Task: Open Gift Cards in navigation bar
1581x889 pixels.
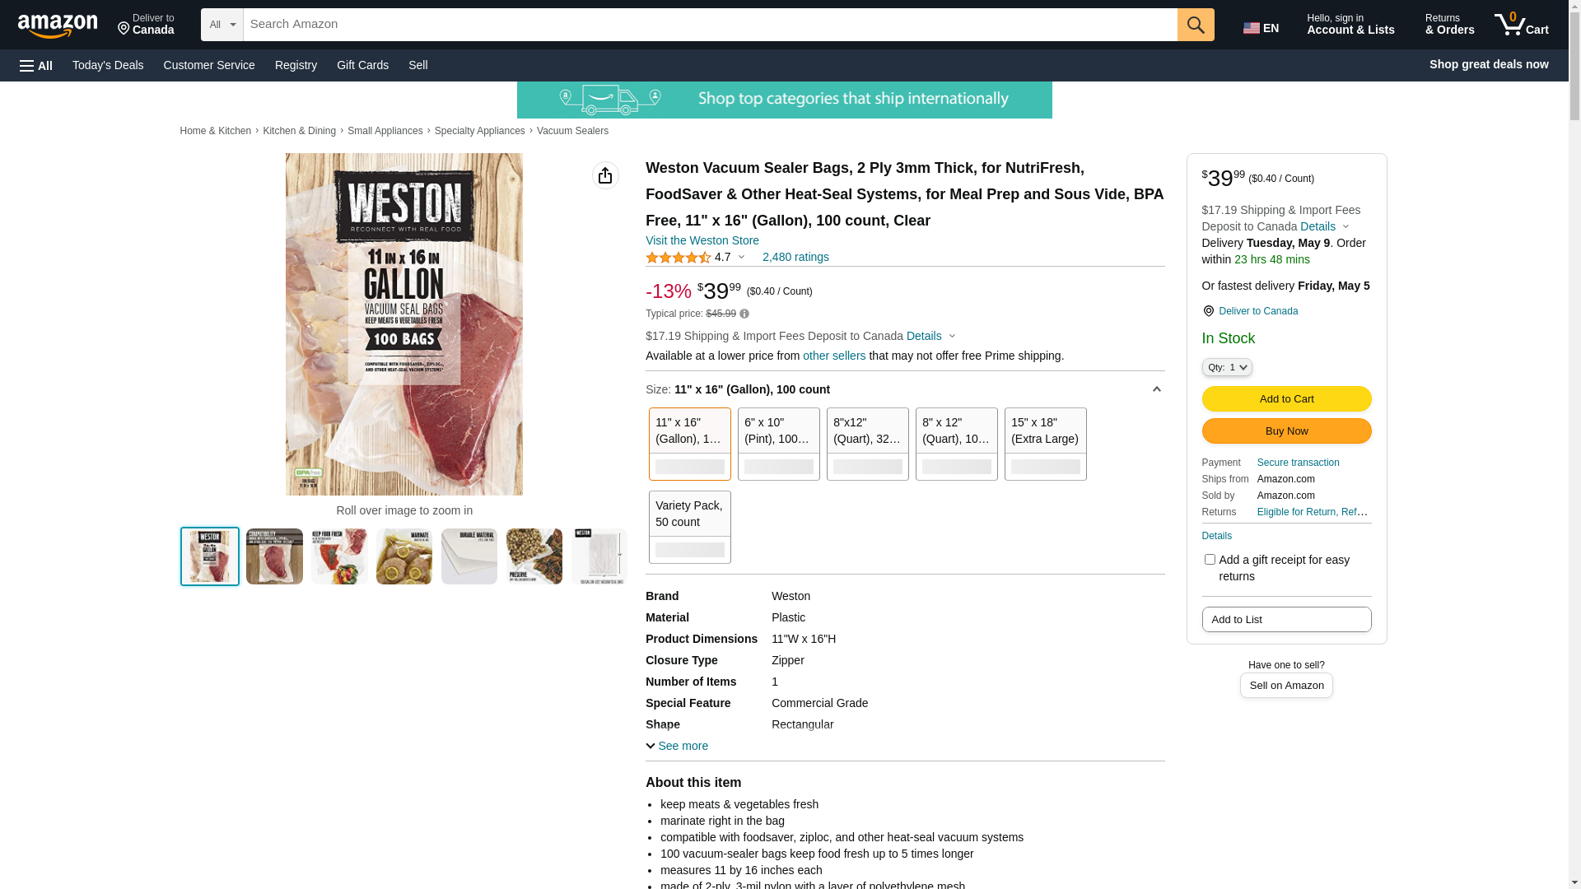Action: pos(362,65)
